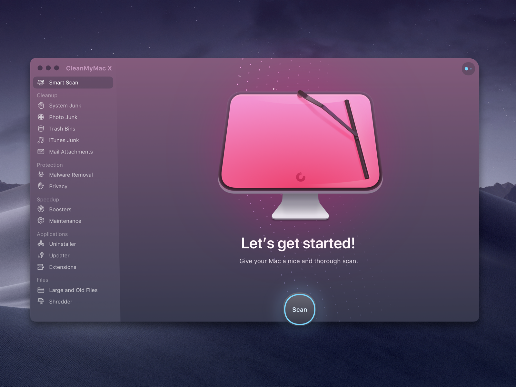Click the Protection section heading

tap(50, 165)
